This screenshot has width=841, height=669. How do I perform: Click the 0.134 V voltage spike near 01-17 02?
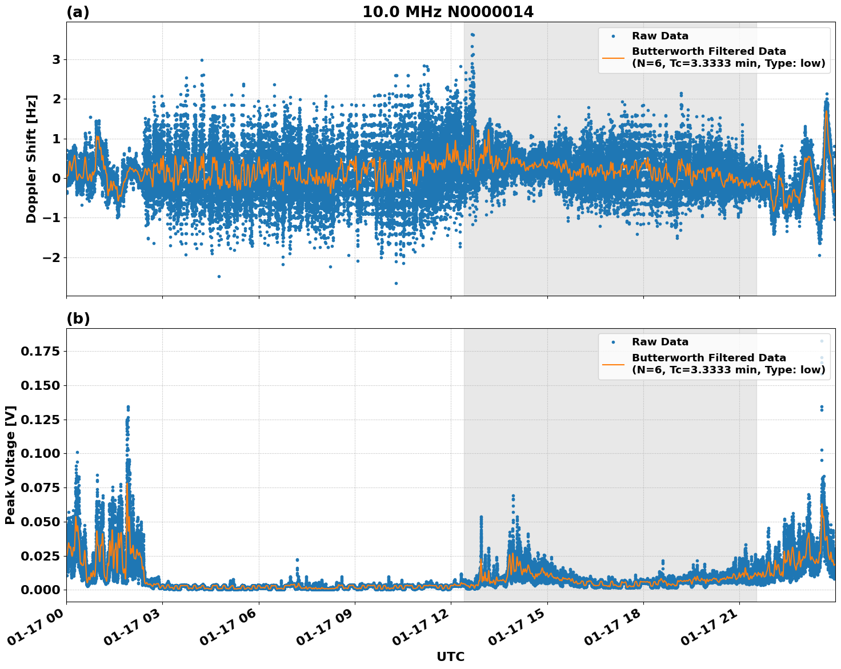(x=127, y=406)
